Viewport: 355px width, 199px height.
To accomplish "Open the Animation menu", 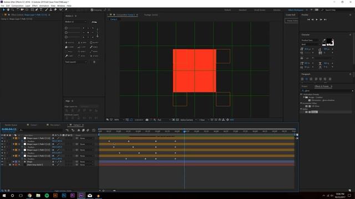I will pos(44,6).
